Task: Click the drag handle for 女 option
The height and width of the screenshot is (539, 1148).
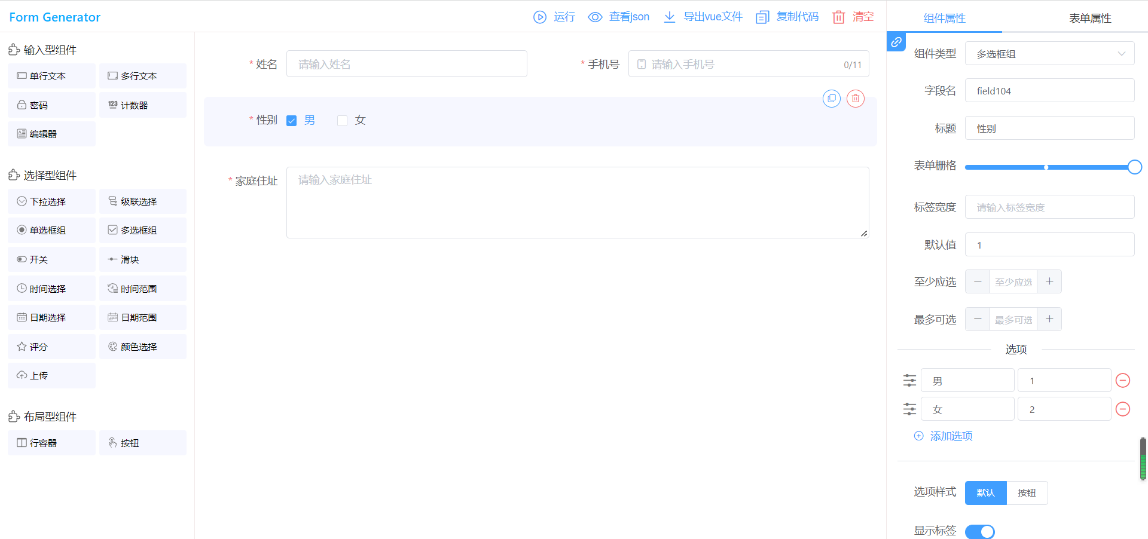Action: pos(909,409)
